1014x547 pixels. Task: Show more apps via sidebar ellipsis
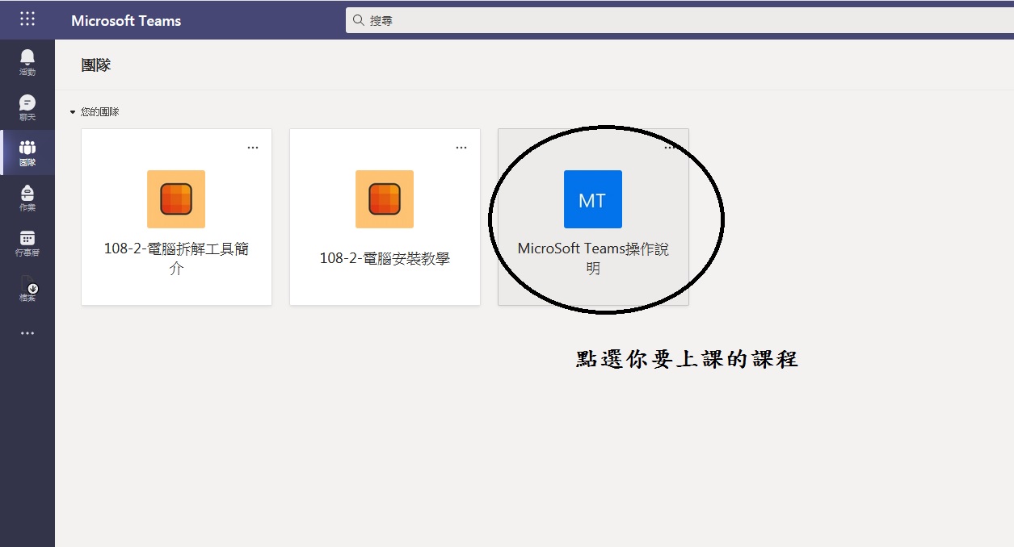point(27,333)
